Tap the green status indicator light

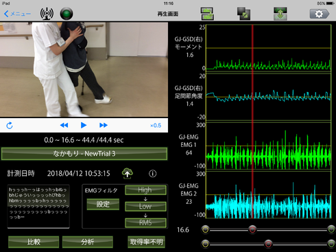click(67, 14)
